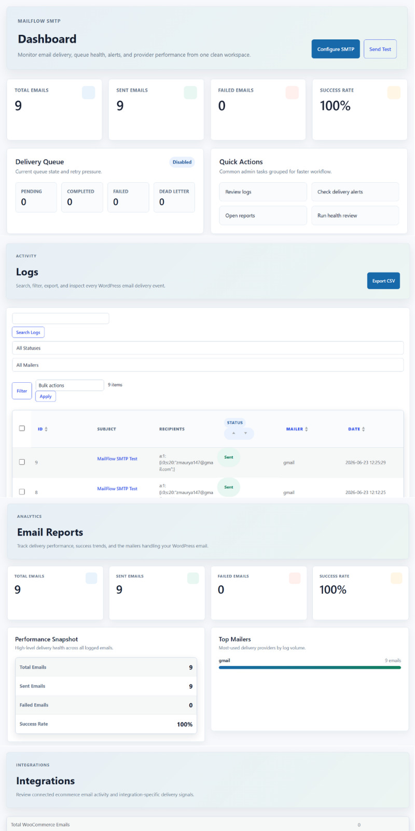
Task: Click the Sent status badge in row 8
Action: tap(229, 487)
